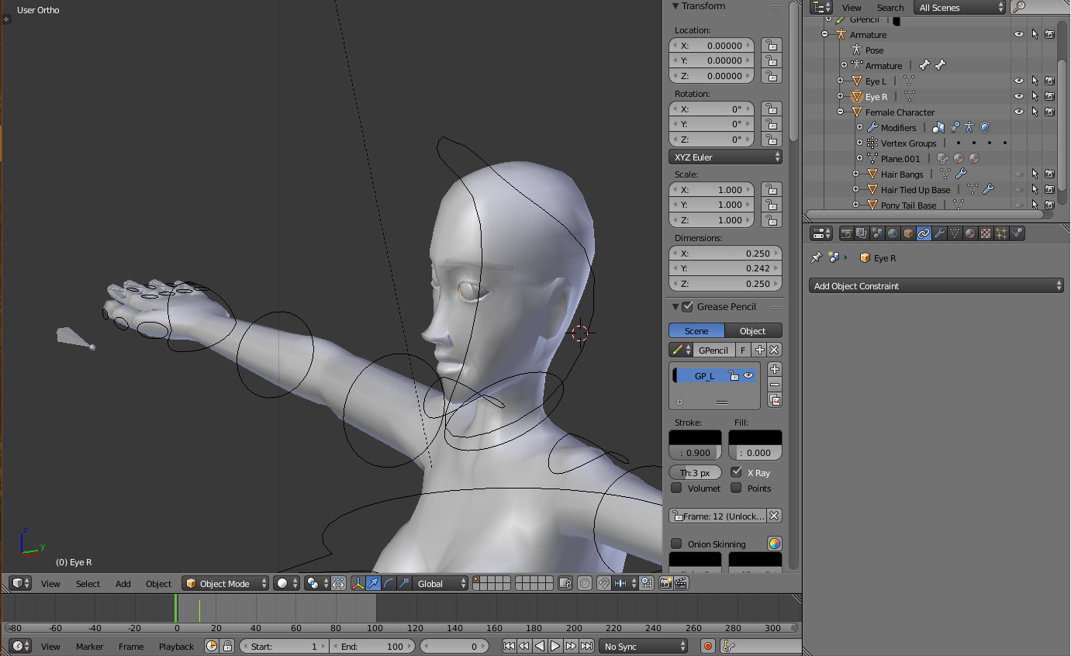Open the Material properties tab
The width and height of the screenshot is (1071, 656).
pyautogui.click(x=970, y=233)
